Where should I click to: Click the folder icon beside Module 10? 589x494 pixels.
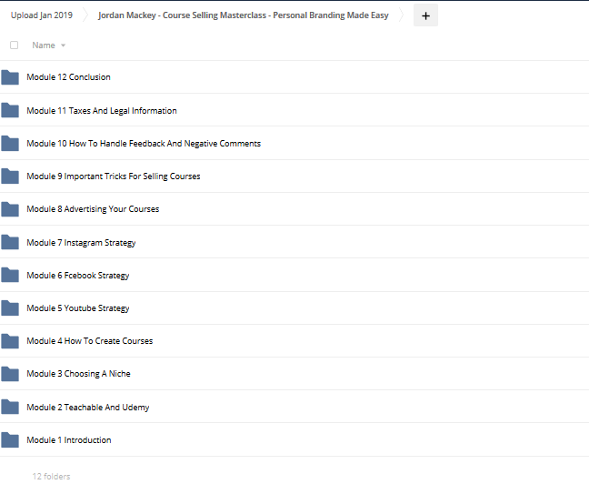point(10,144)
